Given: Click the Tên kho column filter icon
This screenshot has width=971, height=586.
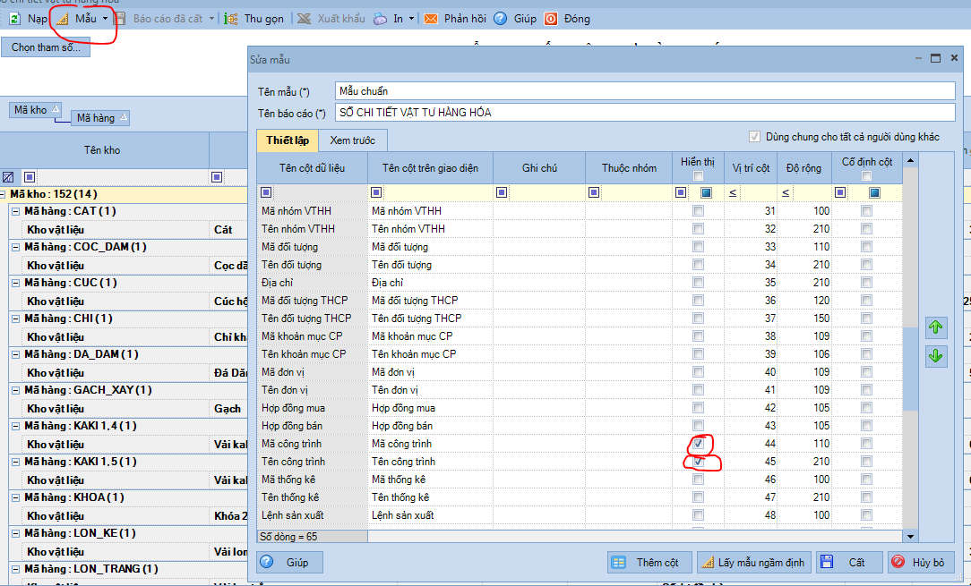Looking at the screenshot, I should (x=29, y=177).
